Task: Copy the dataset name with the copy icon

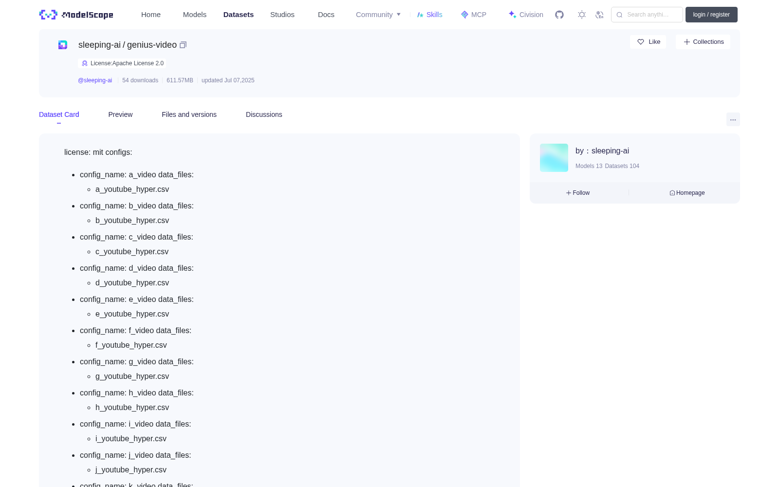Action: (183, 45)
